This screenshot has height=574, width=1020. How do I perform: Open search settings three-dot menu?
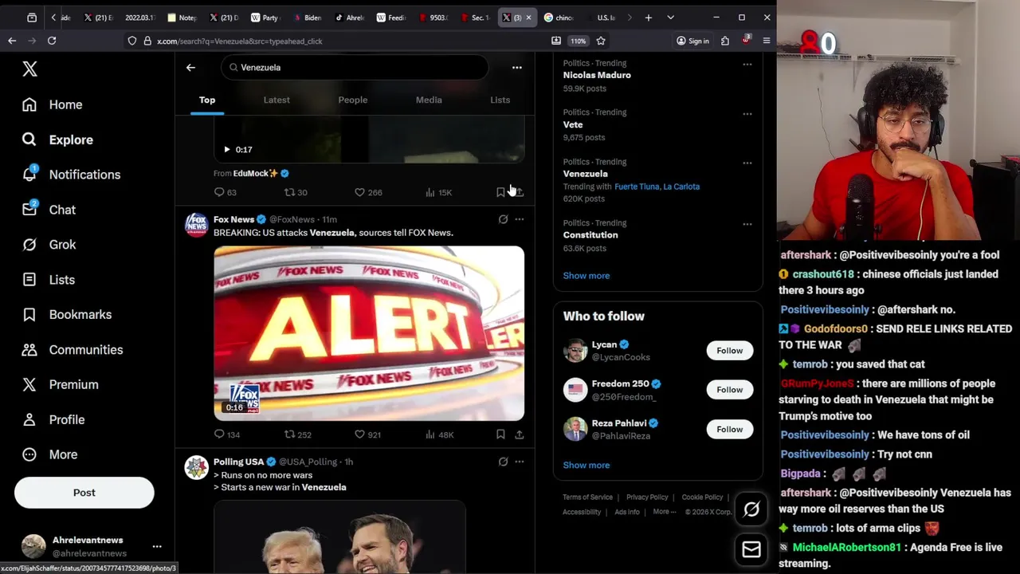tap(516, 68)
